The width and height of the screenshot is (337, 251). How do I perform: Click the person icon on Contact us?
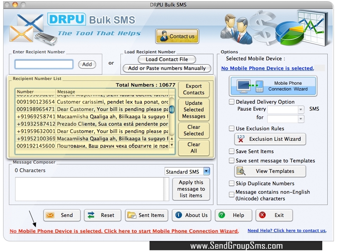[164, 36]
